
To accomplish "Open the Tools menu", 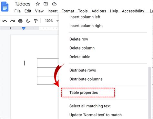I will [83, 11].
